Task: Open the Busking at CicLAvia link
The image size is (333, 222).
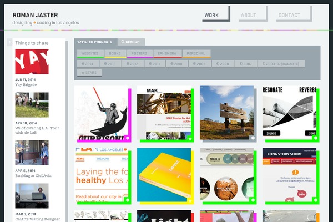Action: coord(33,176)
